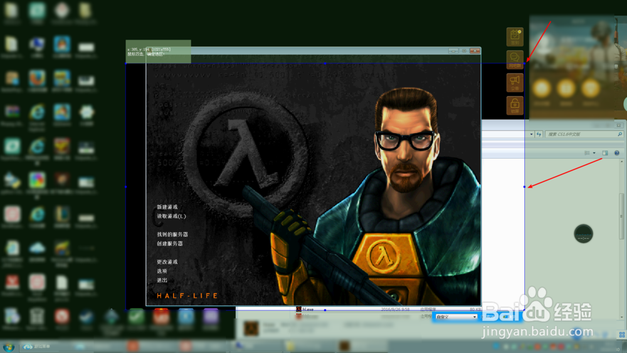Click the hl.exe file icon
The height and width of the screenshot is (353, 627).
(298, 309)
